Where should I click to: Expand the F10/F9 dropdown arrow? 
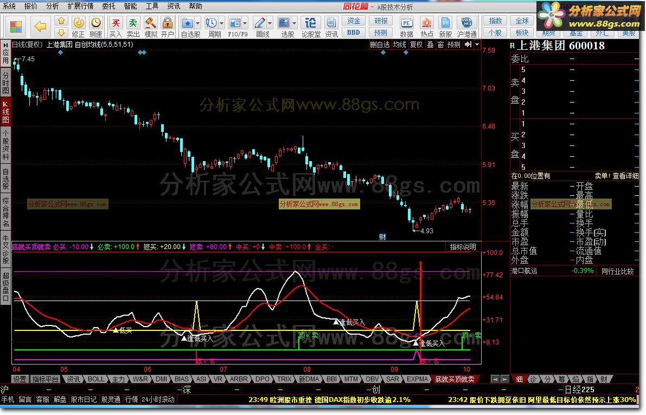click(x=246, y=23)
